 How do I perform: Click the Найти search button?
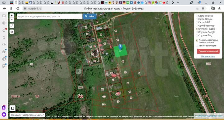(90, 16)
